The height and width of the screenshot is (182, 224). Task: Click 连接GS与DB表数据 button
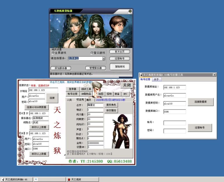point(36,107)
